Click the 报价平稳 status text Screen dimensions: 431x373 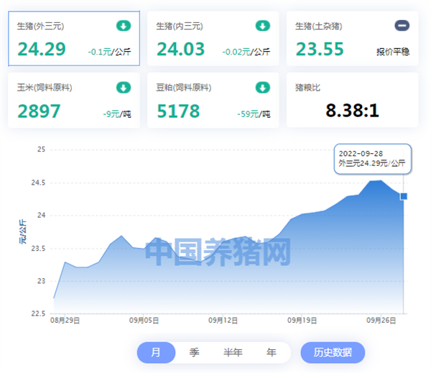pos(393,52)
